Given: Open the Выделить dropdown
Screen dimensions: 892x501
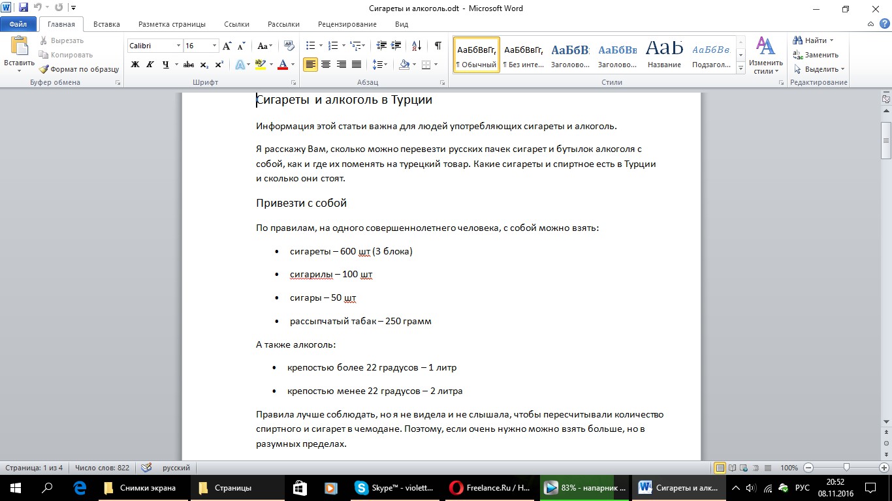Looking at the screenshot, I should (819, 69).
